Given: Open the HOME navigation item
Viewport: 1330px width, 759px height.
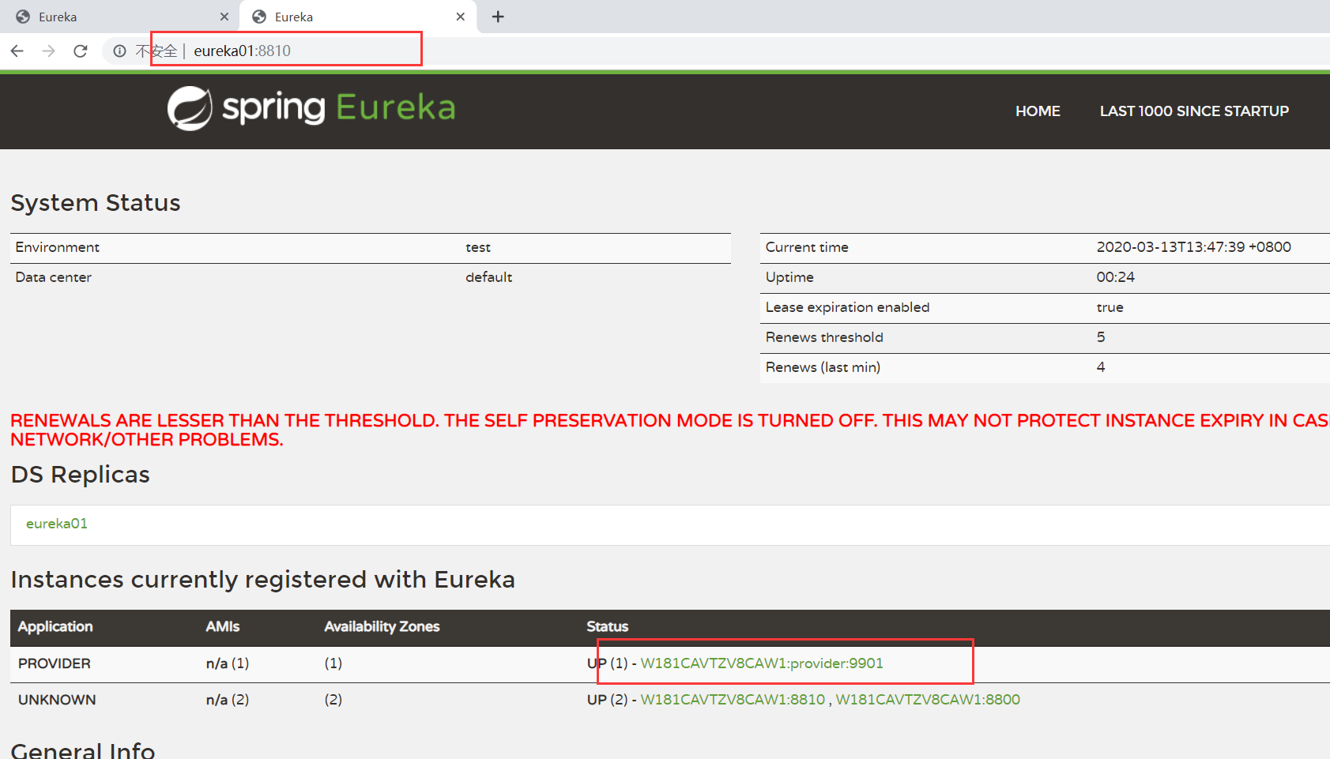Looking at the screenshot, I should click(x=1038, y=111).
